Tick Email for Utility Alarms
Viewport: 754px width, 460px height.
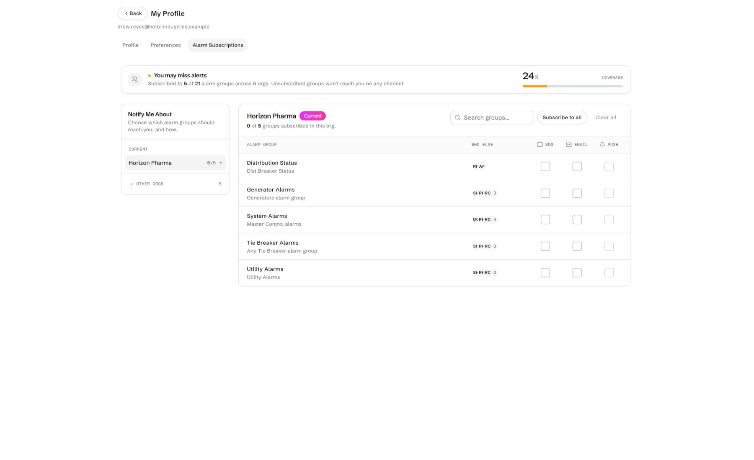point(577,273)
